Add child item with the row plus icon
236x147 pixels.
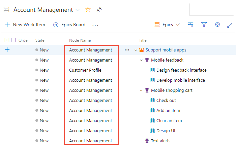[x=7, y=50]
